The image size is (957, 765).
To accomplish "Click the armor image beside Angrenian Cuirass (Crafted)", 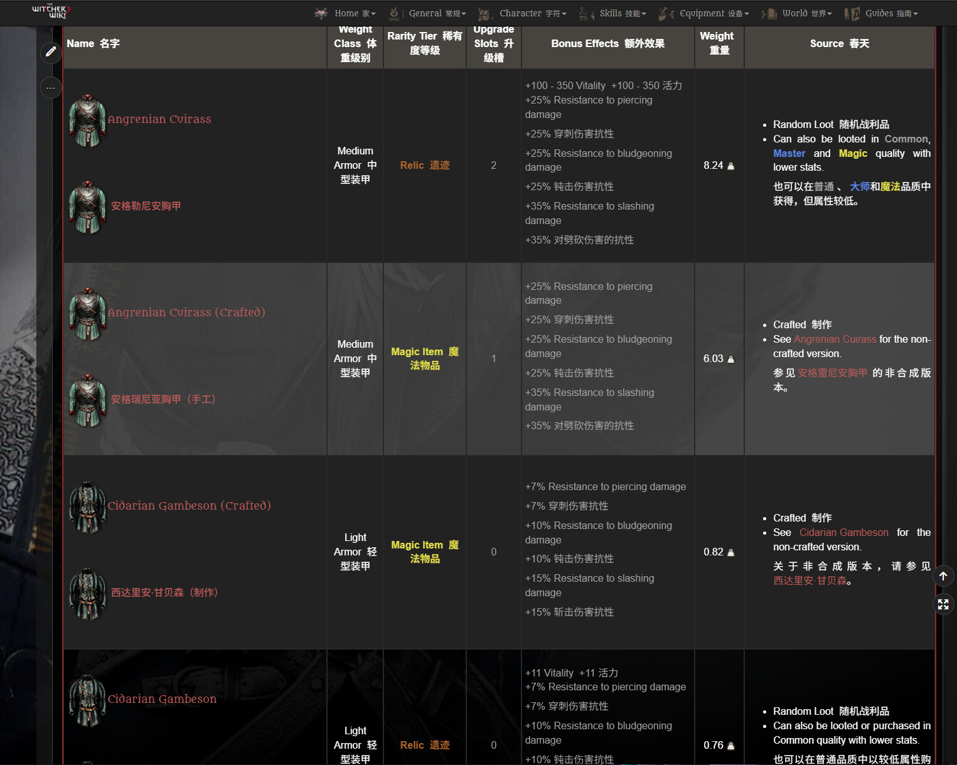I will point(87,314).
